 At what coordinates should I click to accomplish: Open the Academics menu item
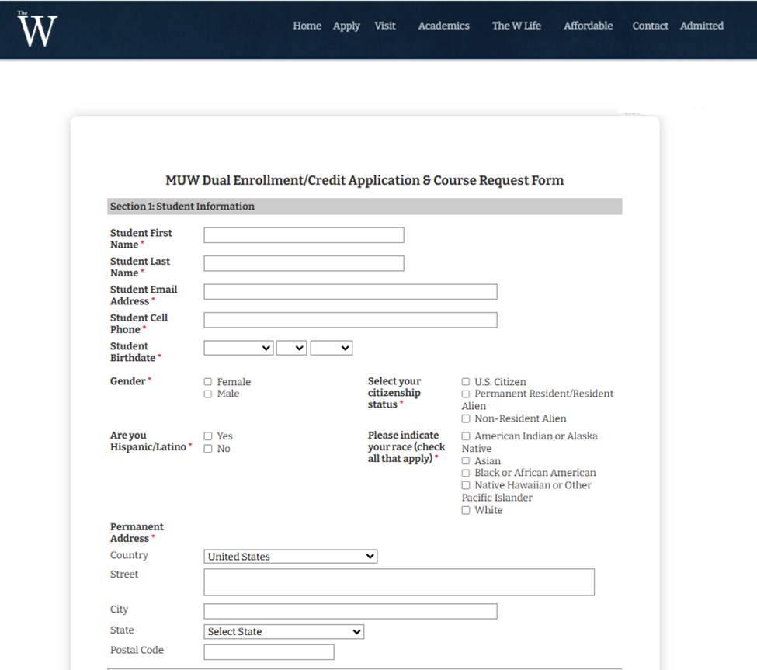tap(443, 26)
